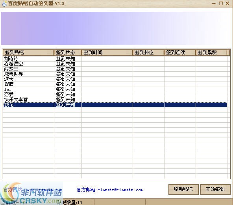Screen dimensions: 233x205
Task: Select the 吞噬星空 row
Action: [115, 64]
